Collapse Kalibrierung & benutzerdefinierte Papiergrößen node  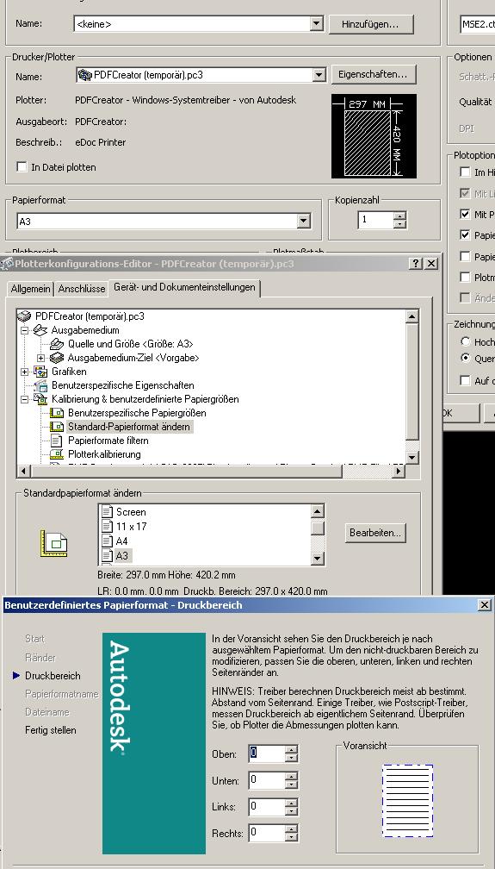(24, 399)
